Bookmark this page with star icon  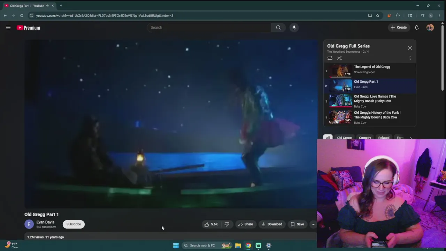tap(377, 15)
